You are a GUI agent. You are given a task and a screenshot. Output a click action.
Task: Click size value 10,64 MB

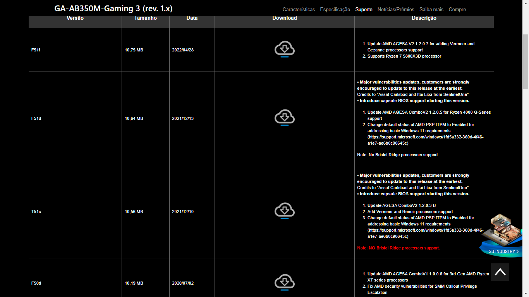click(134, 118)
